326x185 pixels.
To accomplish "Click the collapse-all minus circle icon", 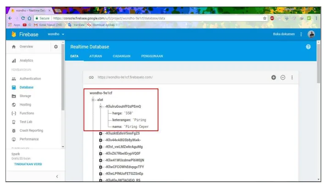I will tap(283, 77).
